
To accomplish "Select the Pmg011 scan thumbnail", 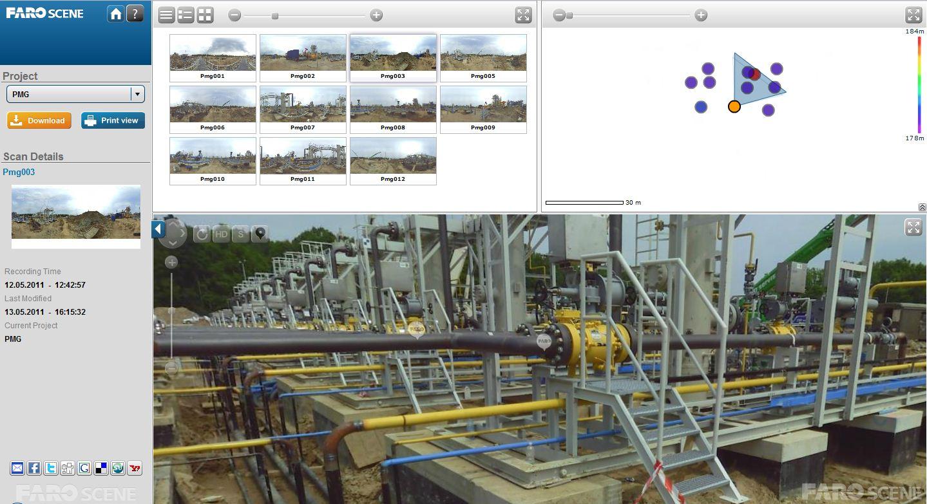I will [x=303, y=161].
